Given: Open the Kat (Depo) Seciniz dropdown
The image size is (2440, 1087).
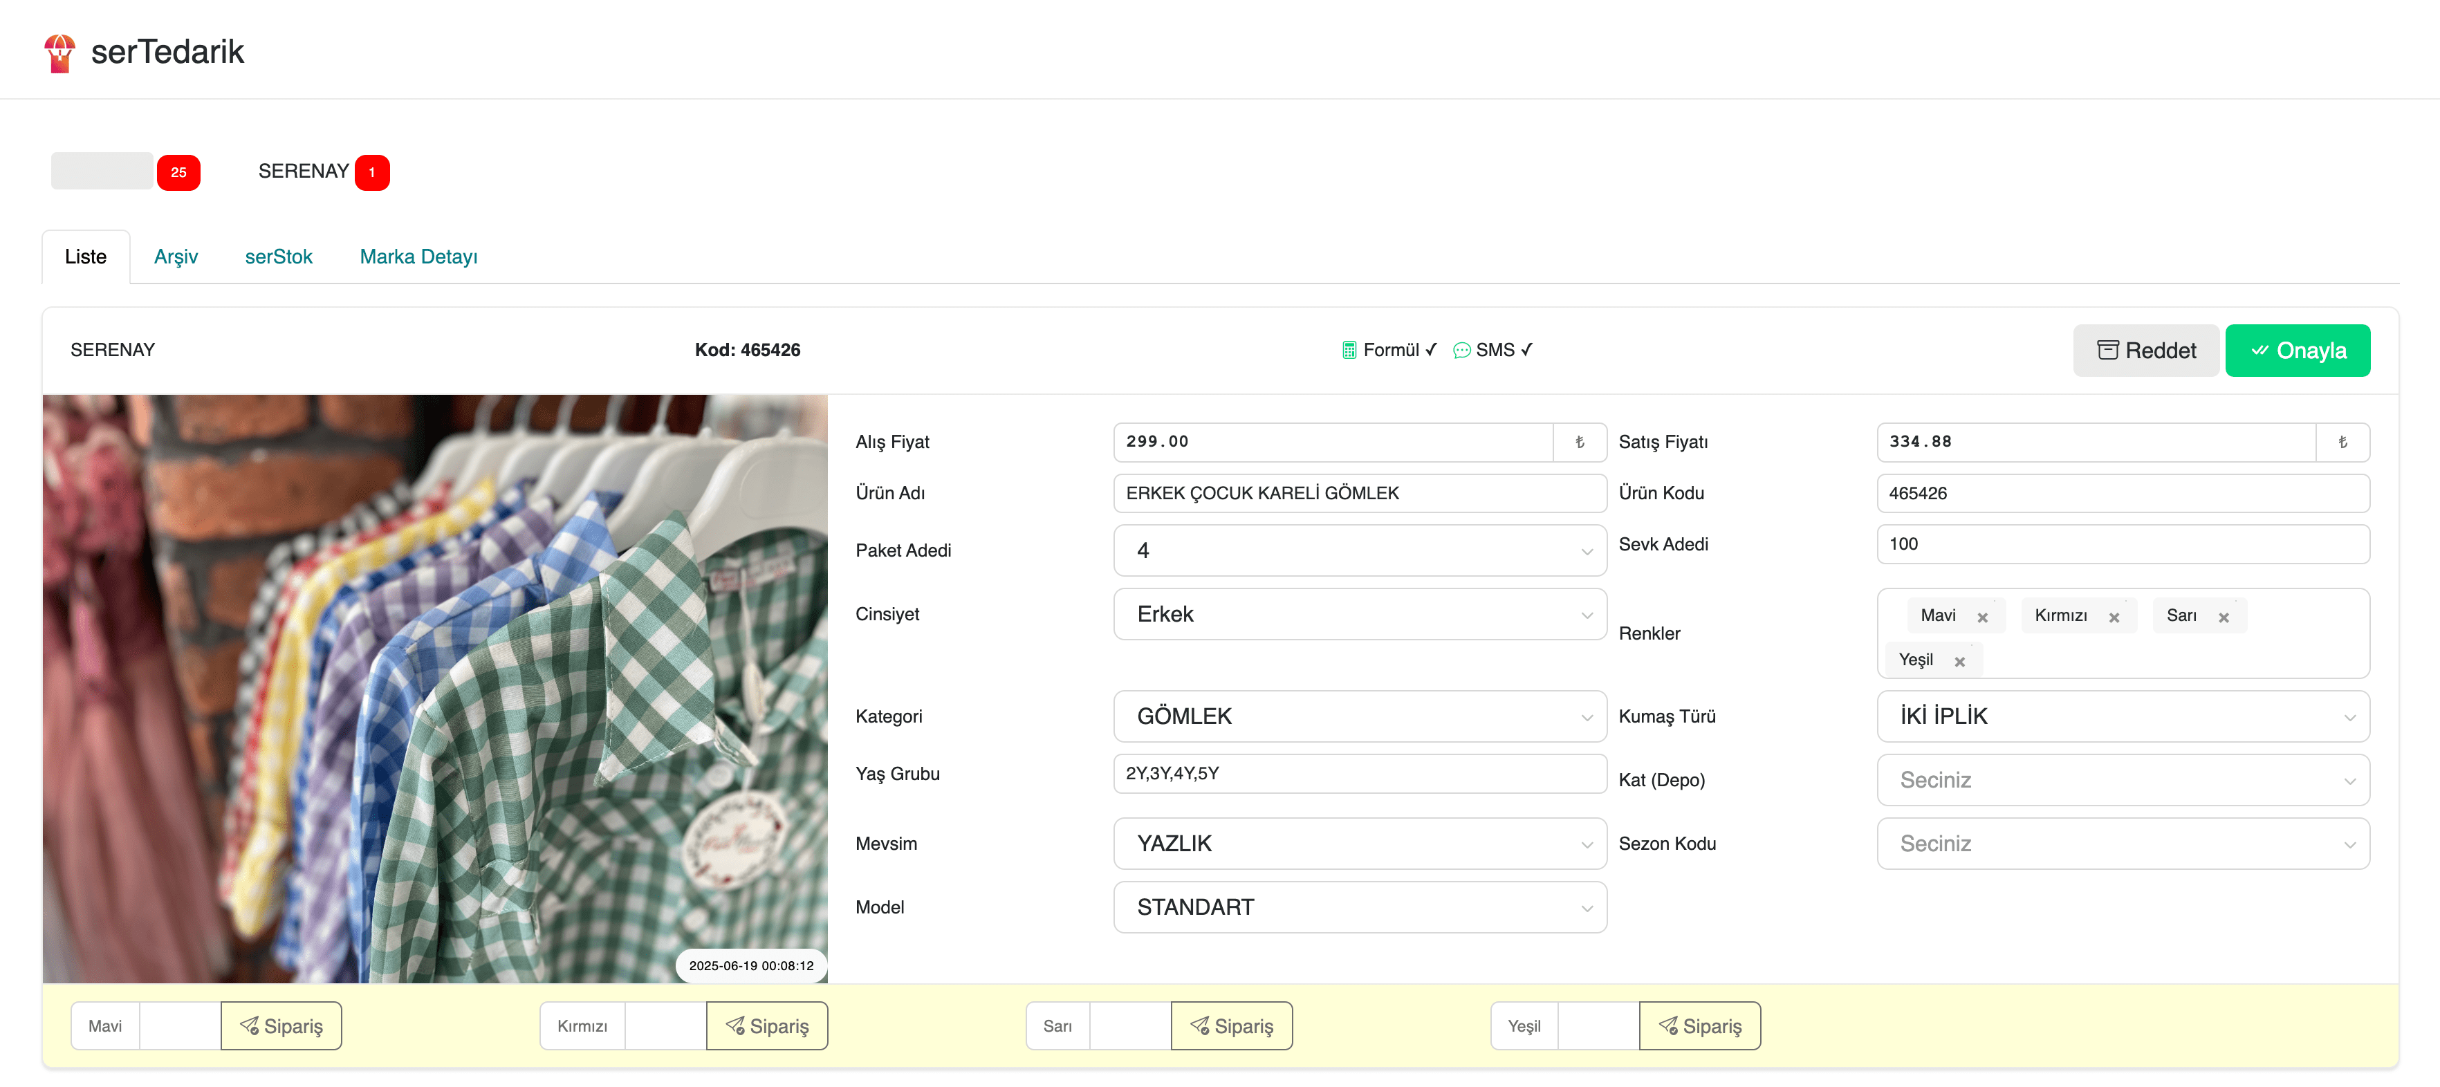Looking at the screenshot, I should [2123, 780].
